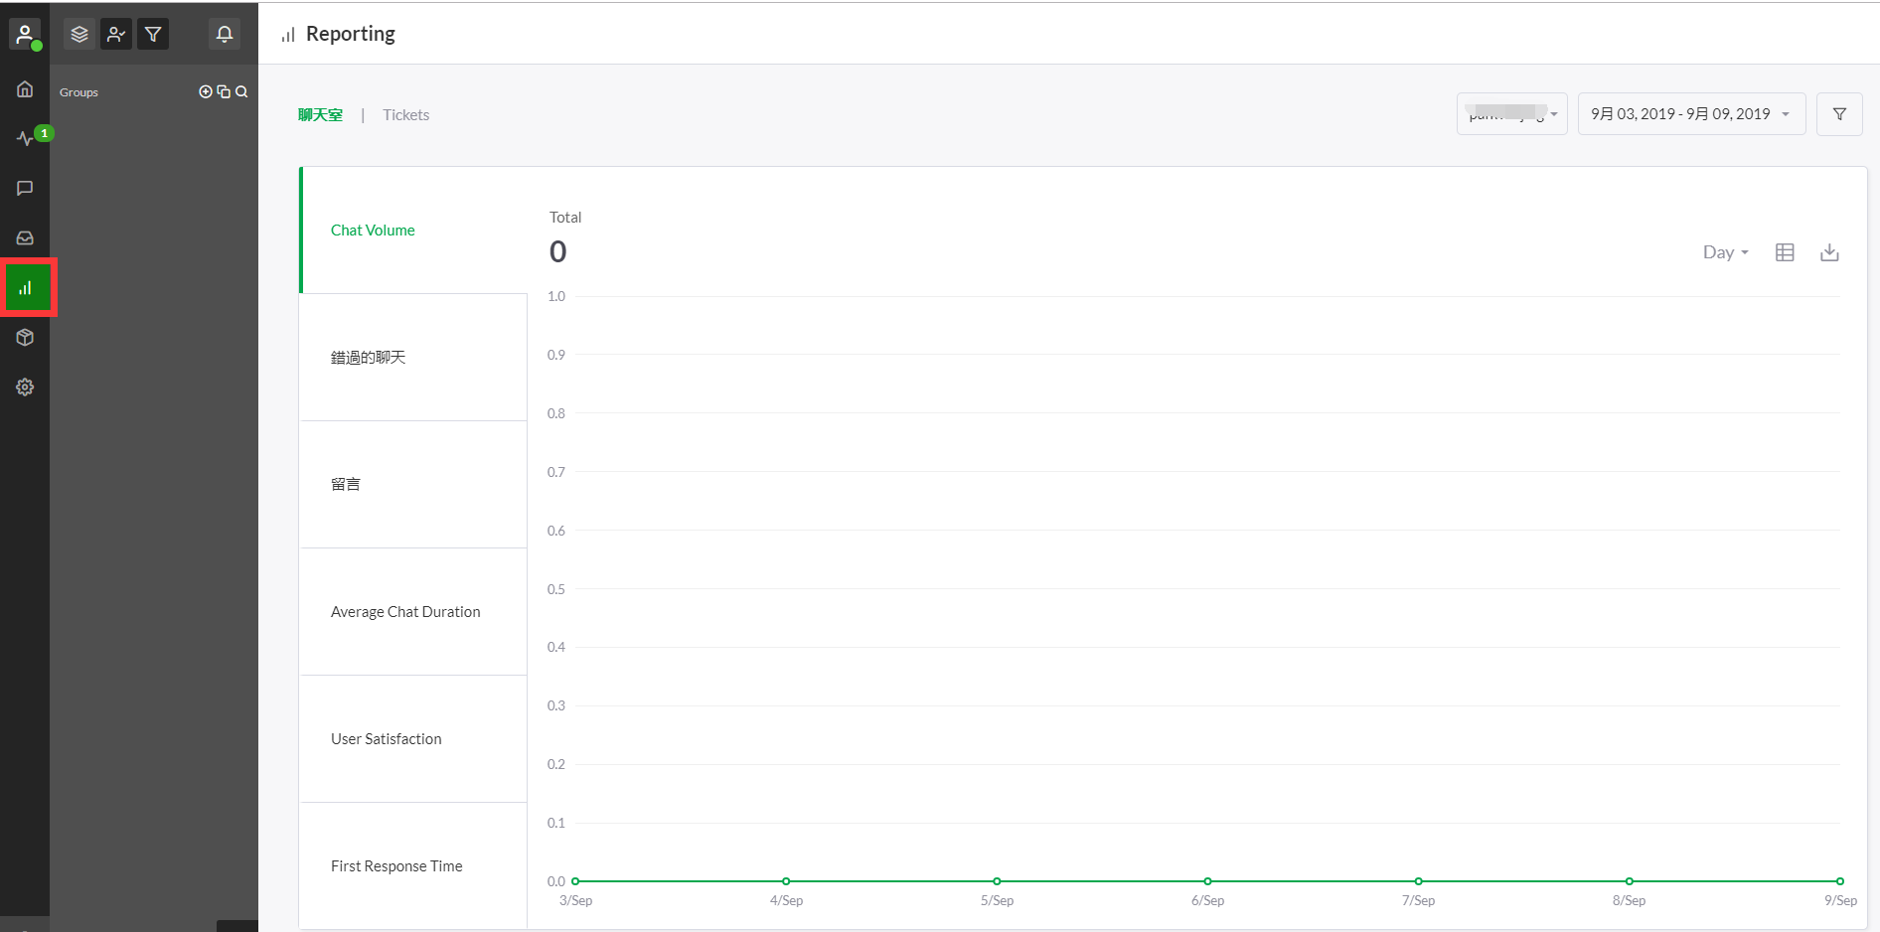This screenshot has width=1880, height=932.
Task: Open the home dashboard icon in sidebar
Action: (x=25, y=89)
